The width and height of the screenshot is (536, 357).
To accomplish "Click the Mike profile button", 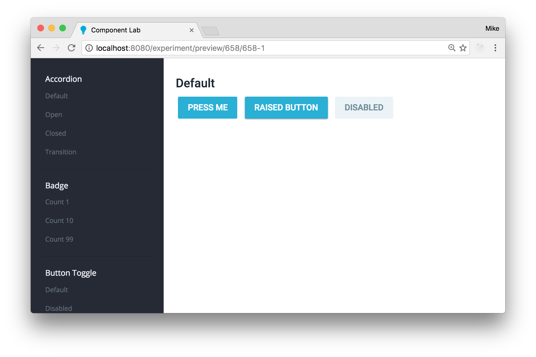I will [x=492, y=29].
